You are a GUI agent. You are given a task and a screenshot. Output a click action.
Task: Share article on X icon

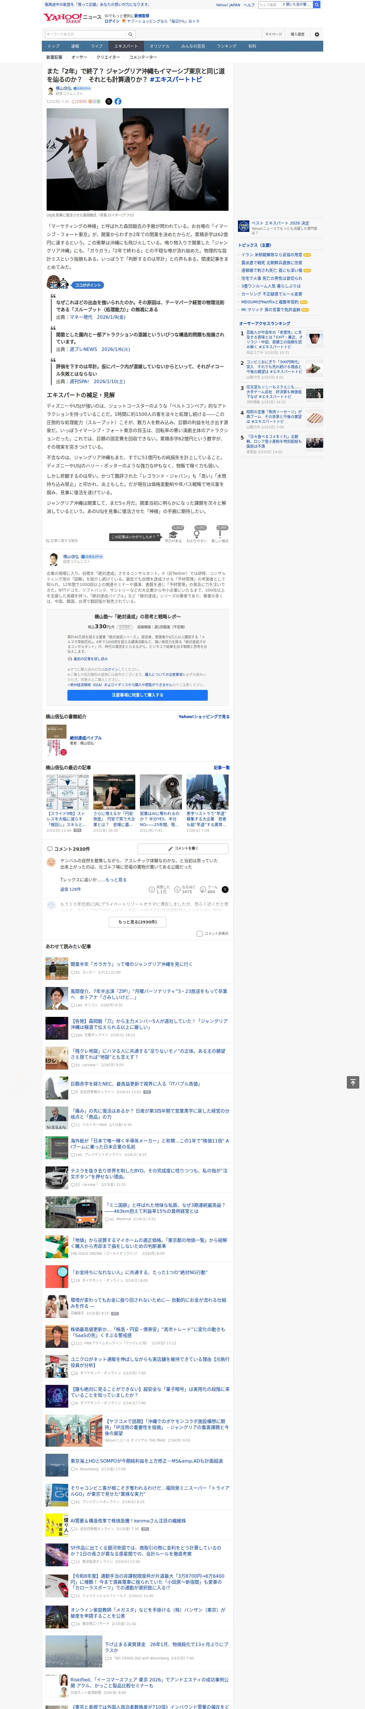[x=109, y=101]
